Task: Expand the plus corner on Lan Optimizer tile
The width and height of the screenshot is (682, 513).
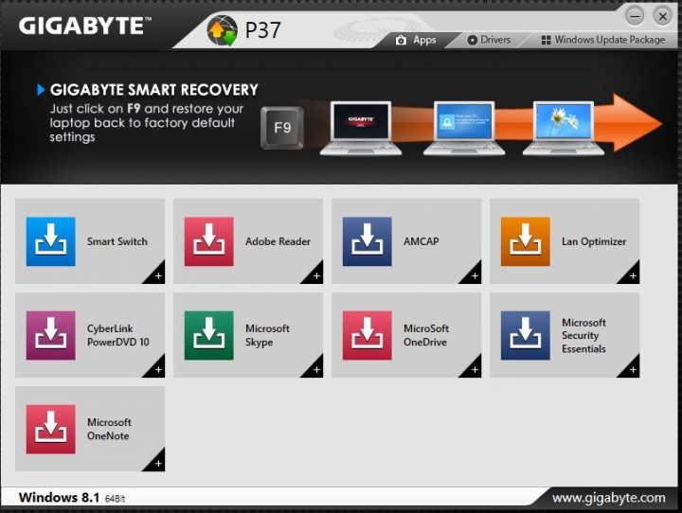Action: [631, 274]
